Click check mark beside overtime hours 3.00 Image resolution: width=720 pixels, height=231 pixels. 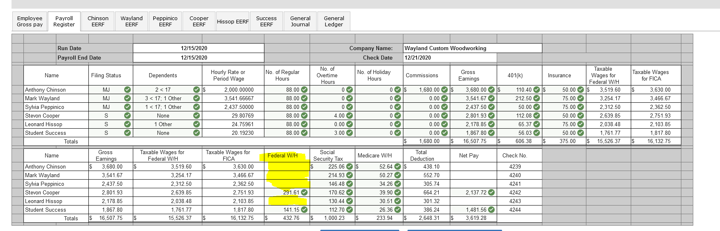(x=350, y=133)
